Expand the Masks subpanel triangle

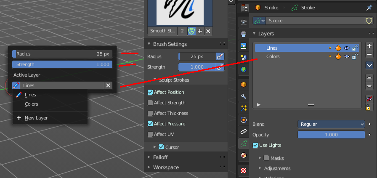tap(260, 158)
